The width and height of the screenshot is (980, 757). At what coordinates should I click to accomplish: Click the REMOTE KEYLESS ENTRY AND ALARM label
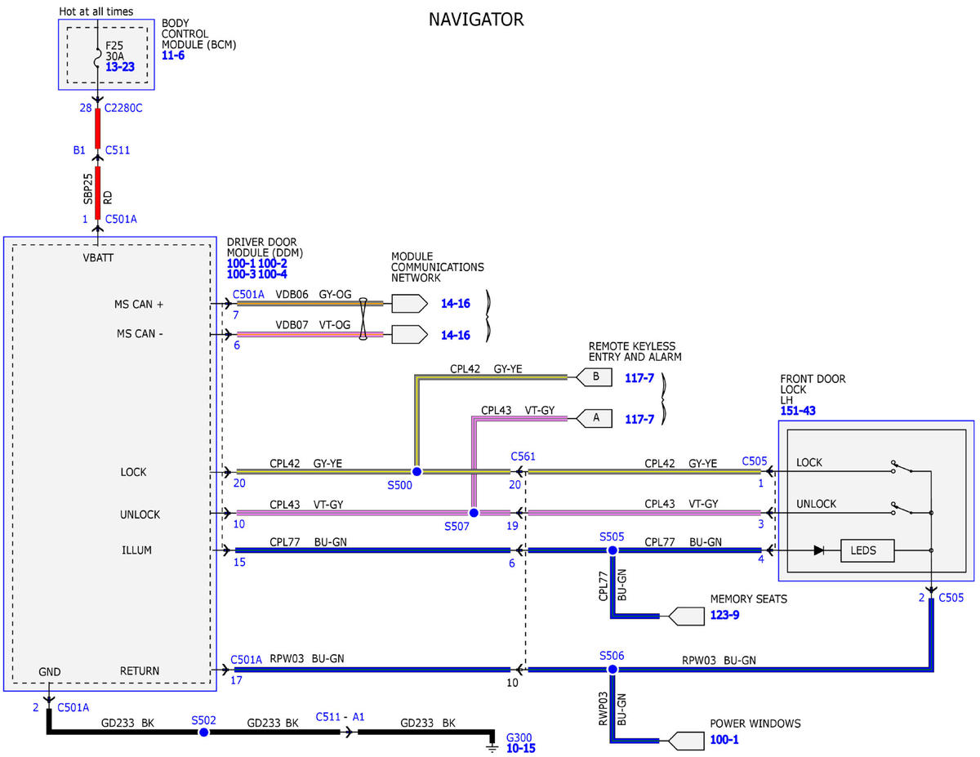point(635,352)
